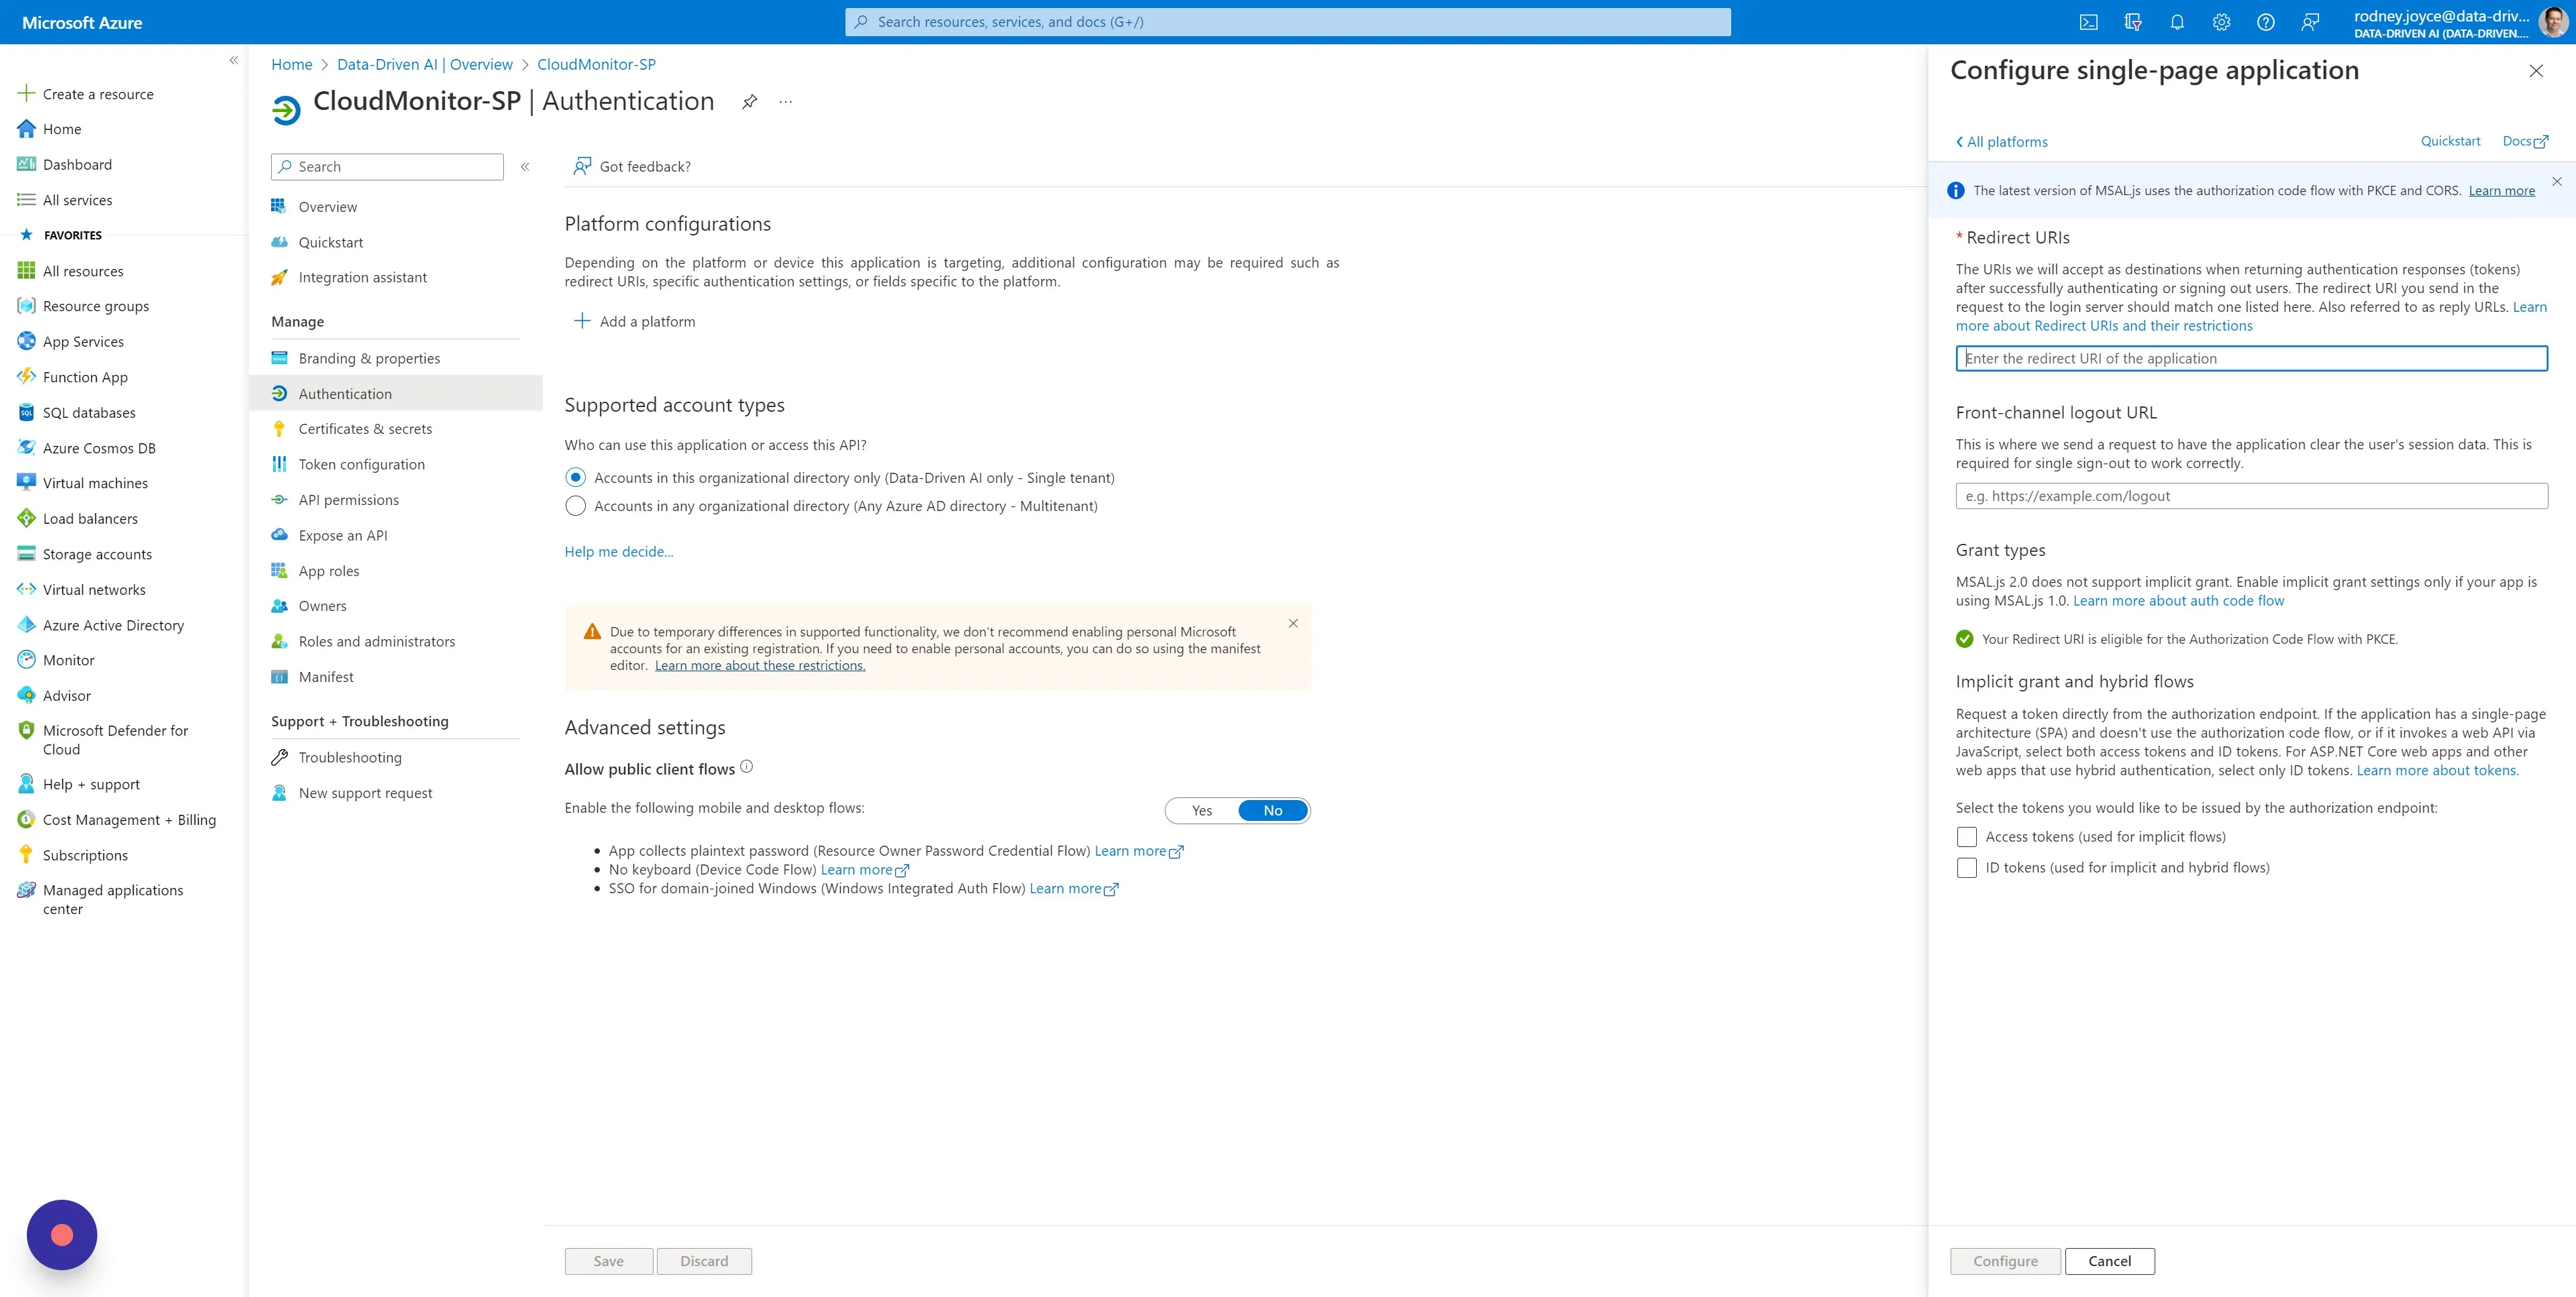
Task: Open Directories and subscriptions filter icon
Action: (x=2132, y=22)
